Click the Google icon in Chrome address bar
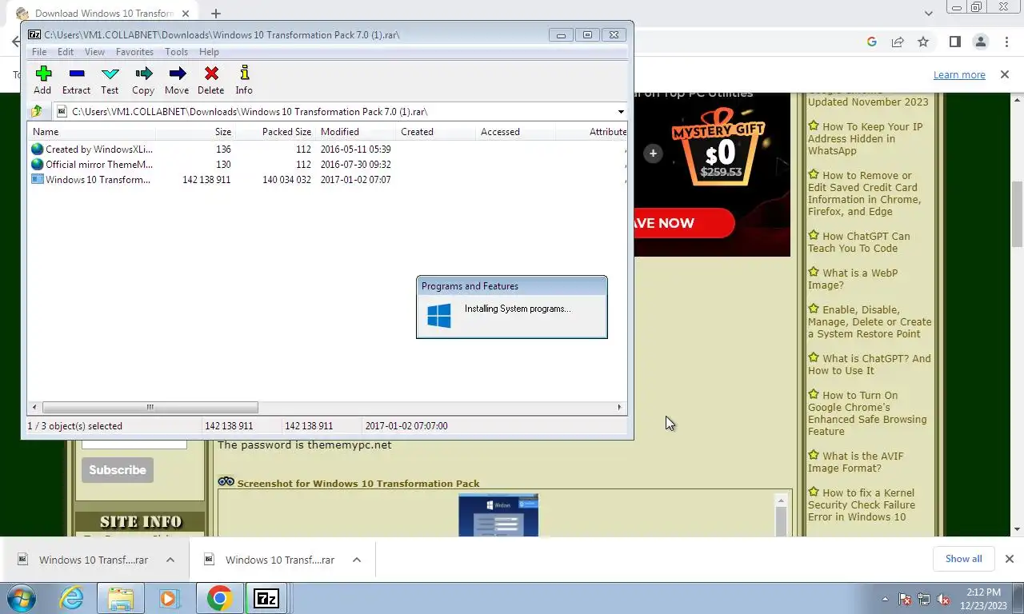The image size is (1024, 614). [872, 42]
